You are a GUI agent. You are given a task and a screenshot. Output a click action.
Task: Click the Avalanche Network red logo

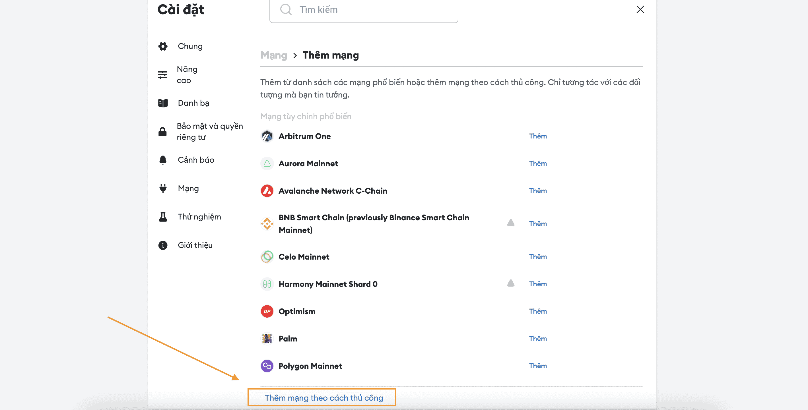[x=267, y=191]
